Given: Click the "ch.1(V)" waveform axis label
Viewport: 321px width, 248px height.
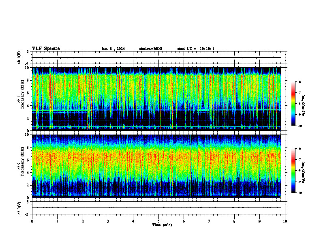Looking at the screenshot, I should (x=19, y=58).
